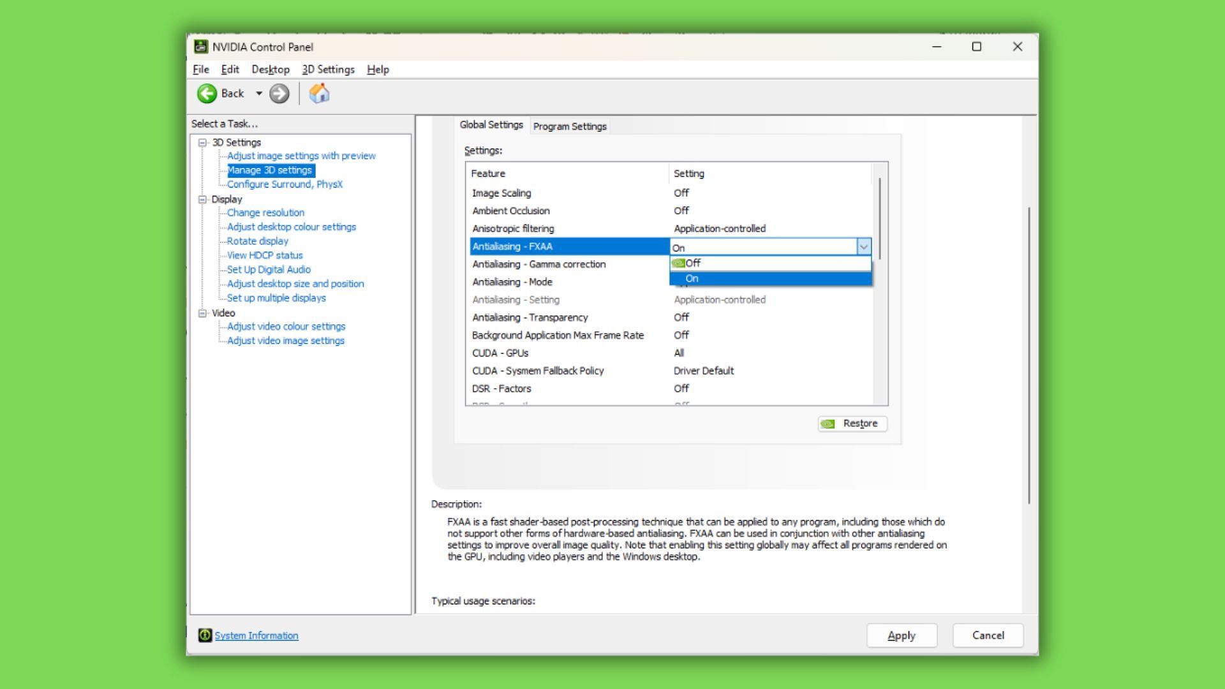Select On in Antialiasing FXAA dropdown
1225x689 pixels.
coord(690,278)
